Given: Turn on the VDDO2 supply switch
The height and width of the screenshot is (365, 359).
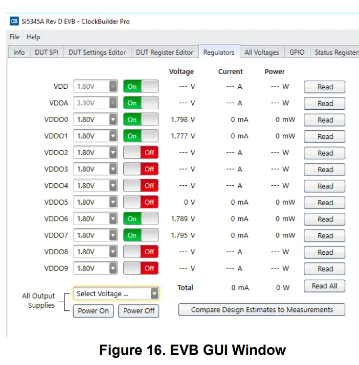Looking at the screenshot, I should 141,153.
